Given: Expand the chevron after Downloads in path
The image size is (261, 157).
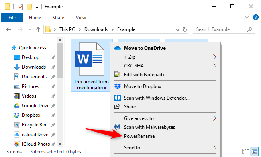Looking at the screenshot, I should pos(112,29).
